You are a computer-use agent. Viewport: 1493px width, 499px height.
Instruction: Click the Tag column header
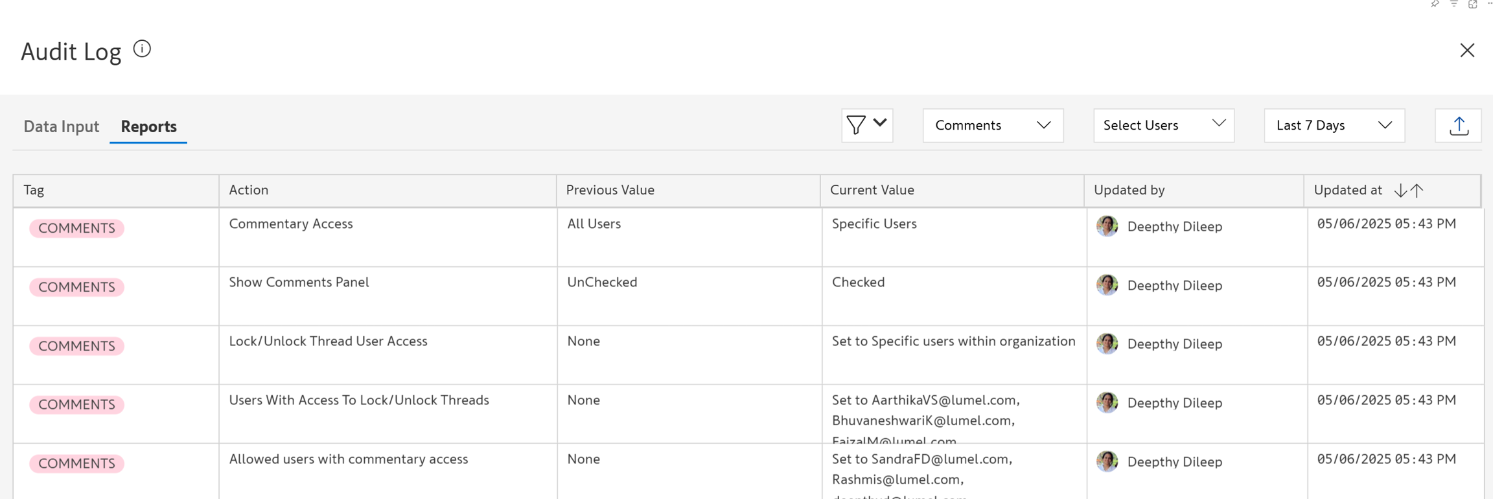click(34, 190)
